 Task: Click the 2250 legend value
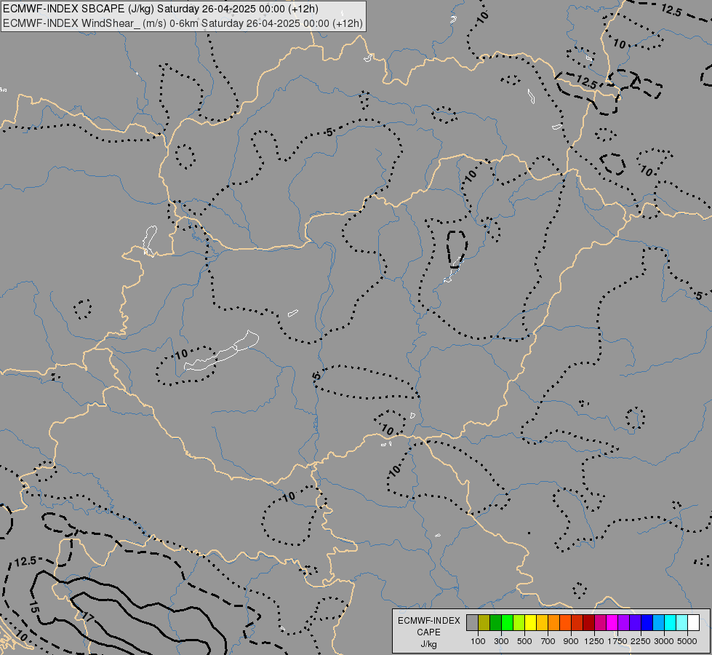(x=641, y=641)
